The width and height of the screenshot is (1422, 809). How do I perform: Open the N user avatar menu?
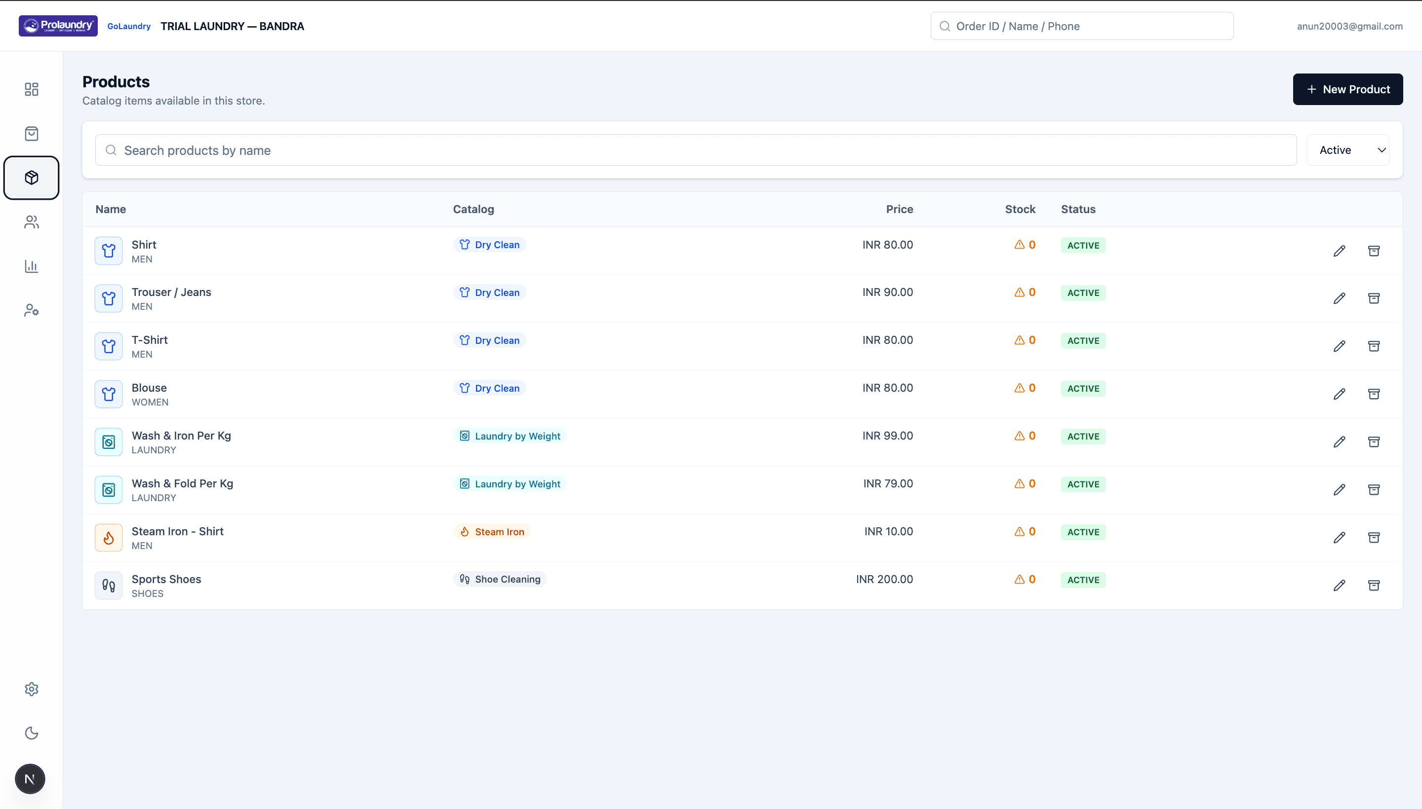click(30, 779)
